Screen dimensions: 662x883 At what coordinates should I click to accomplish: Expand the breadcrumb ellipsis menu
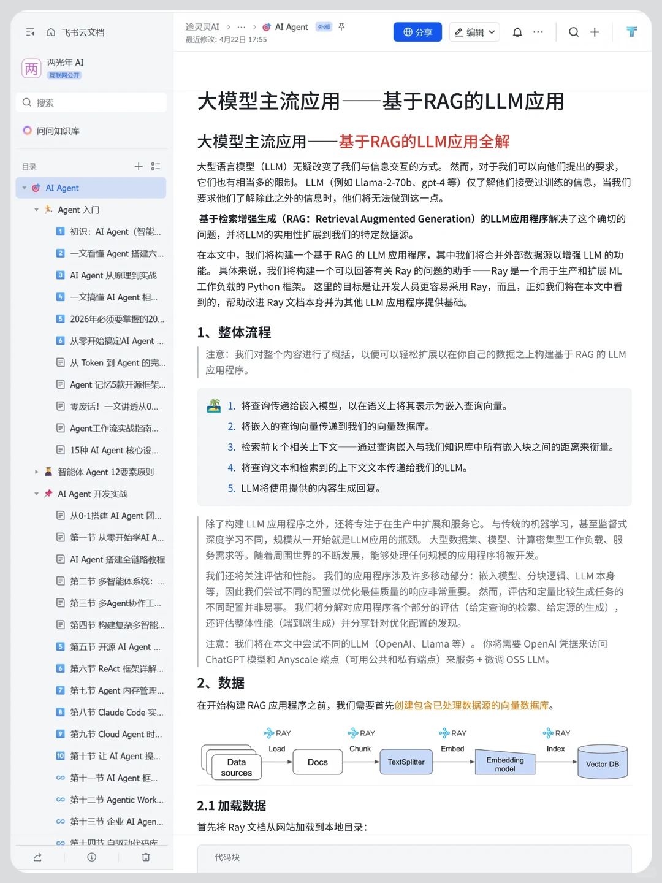[242, 27]
